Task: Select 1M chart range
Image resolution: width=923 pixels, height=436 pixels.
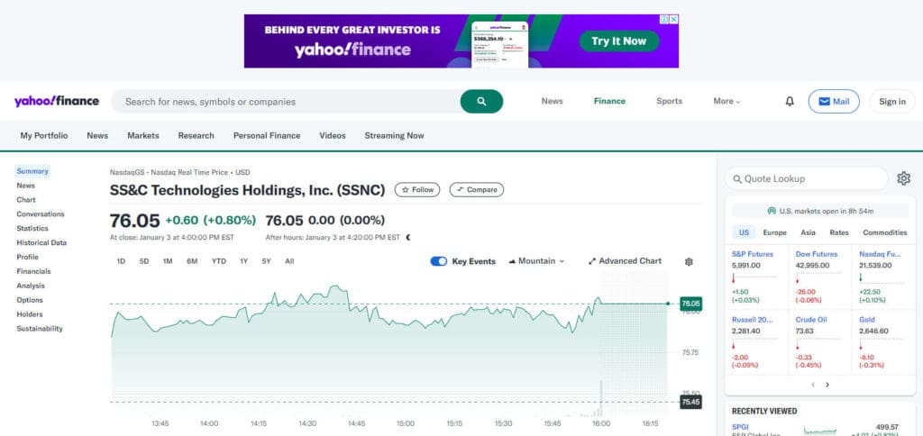Action: [168, 261]
